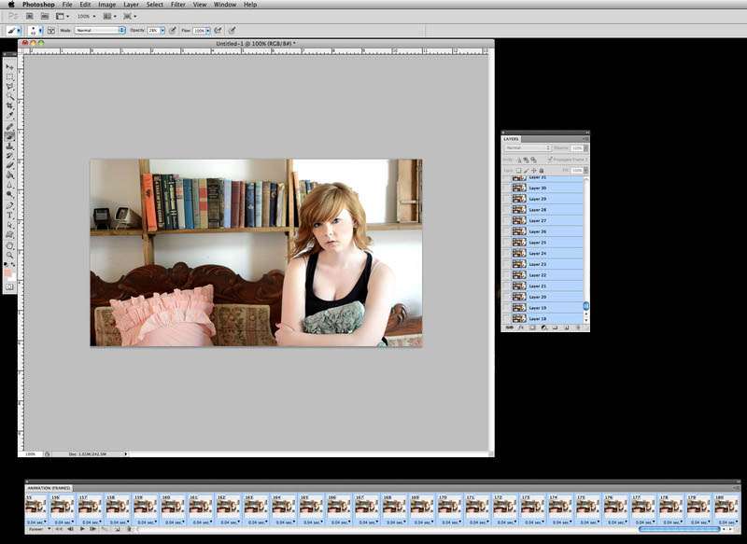This screenshot has width=747, height=544.
Task: Add adjustment layer from Layers panel footer
Action: [544, 328]
